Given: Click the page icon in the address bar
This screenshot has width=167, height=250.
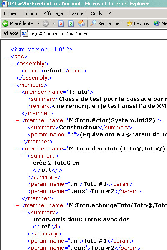Looking at the screenshot, I should [x=25, y=33].
